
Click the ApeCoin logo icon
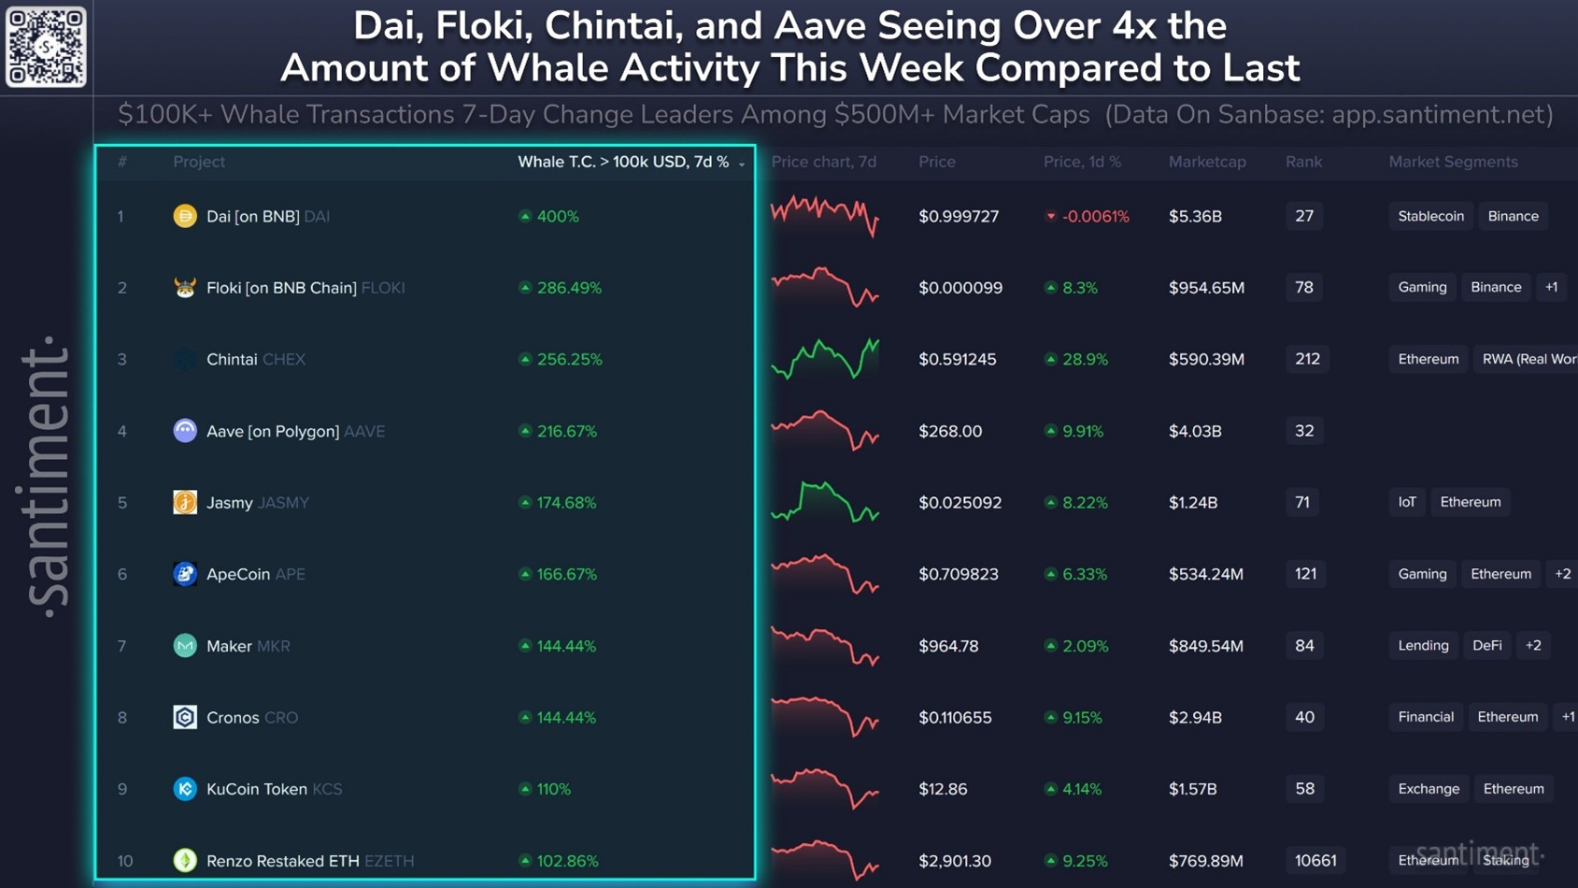point(185,574)
